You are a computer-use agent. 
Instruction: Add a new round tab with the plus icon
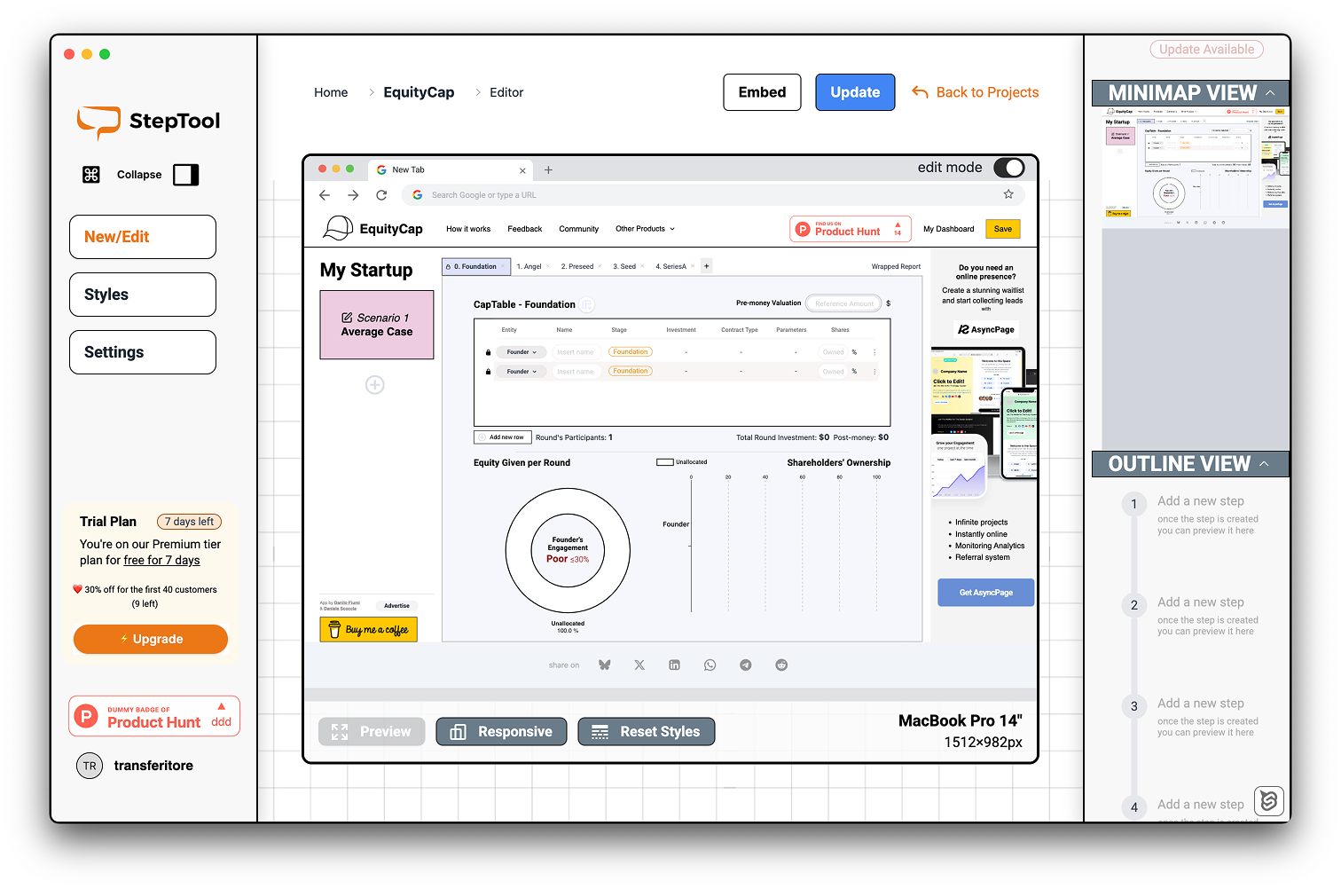(706, 265)
